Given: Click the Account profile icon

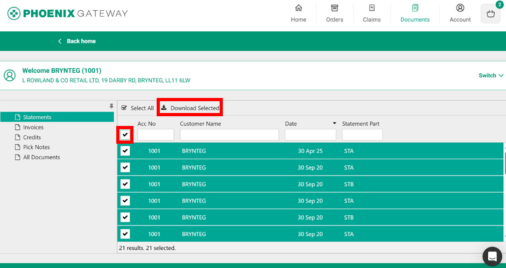Looking at the screenshot, I should pos(460,8).
